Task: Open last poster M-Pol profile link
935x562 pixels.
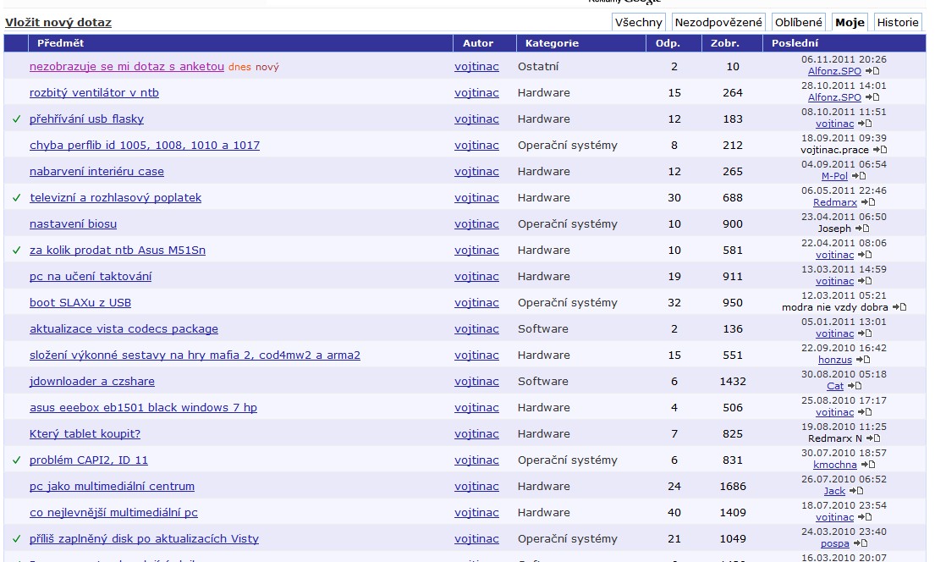Action: (x=834, y=176)
